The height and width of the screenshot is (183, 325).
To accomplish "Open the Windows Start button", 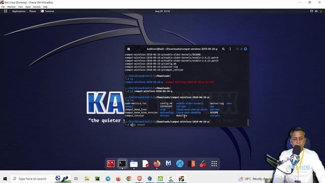I will tap(5, 178).
